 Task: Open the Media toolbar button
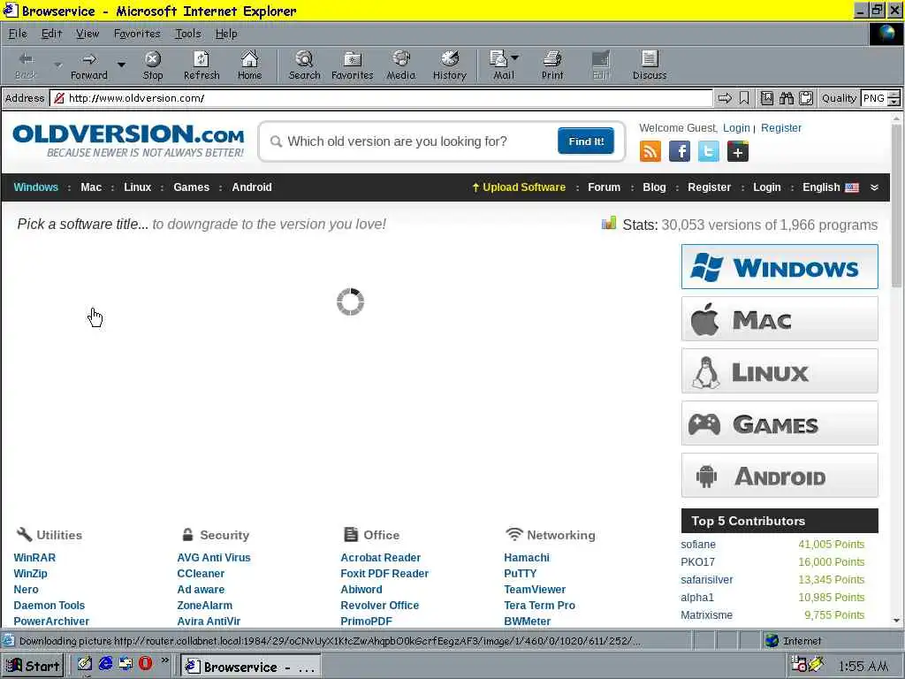tap(400, 65)
